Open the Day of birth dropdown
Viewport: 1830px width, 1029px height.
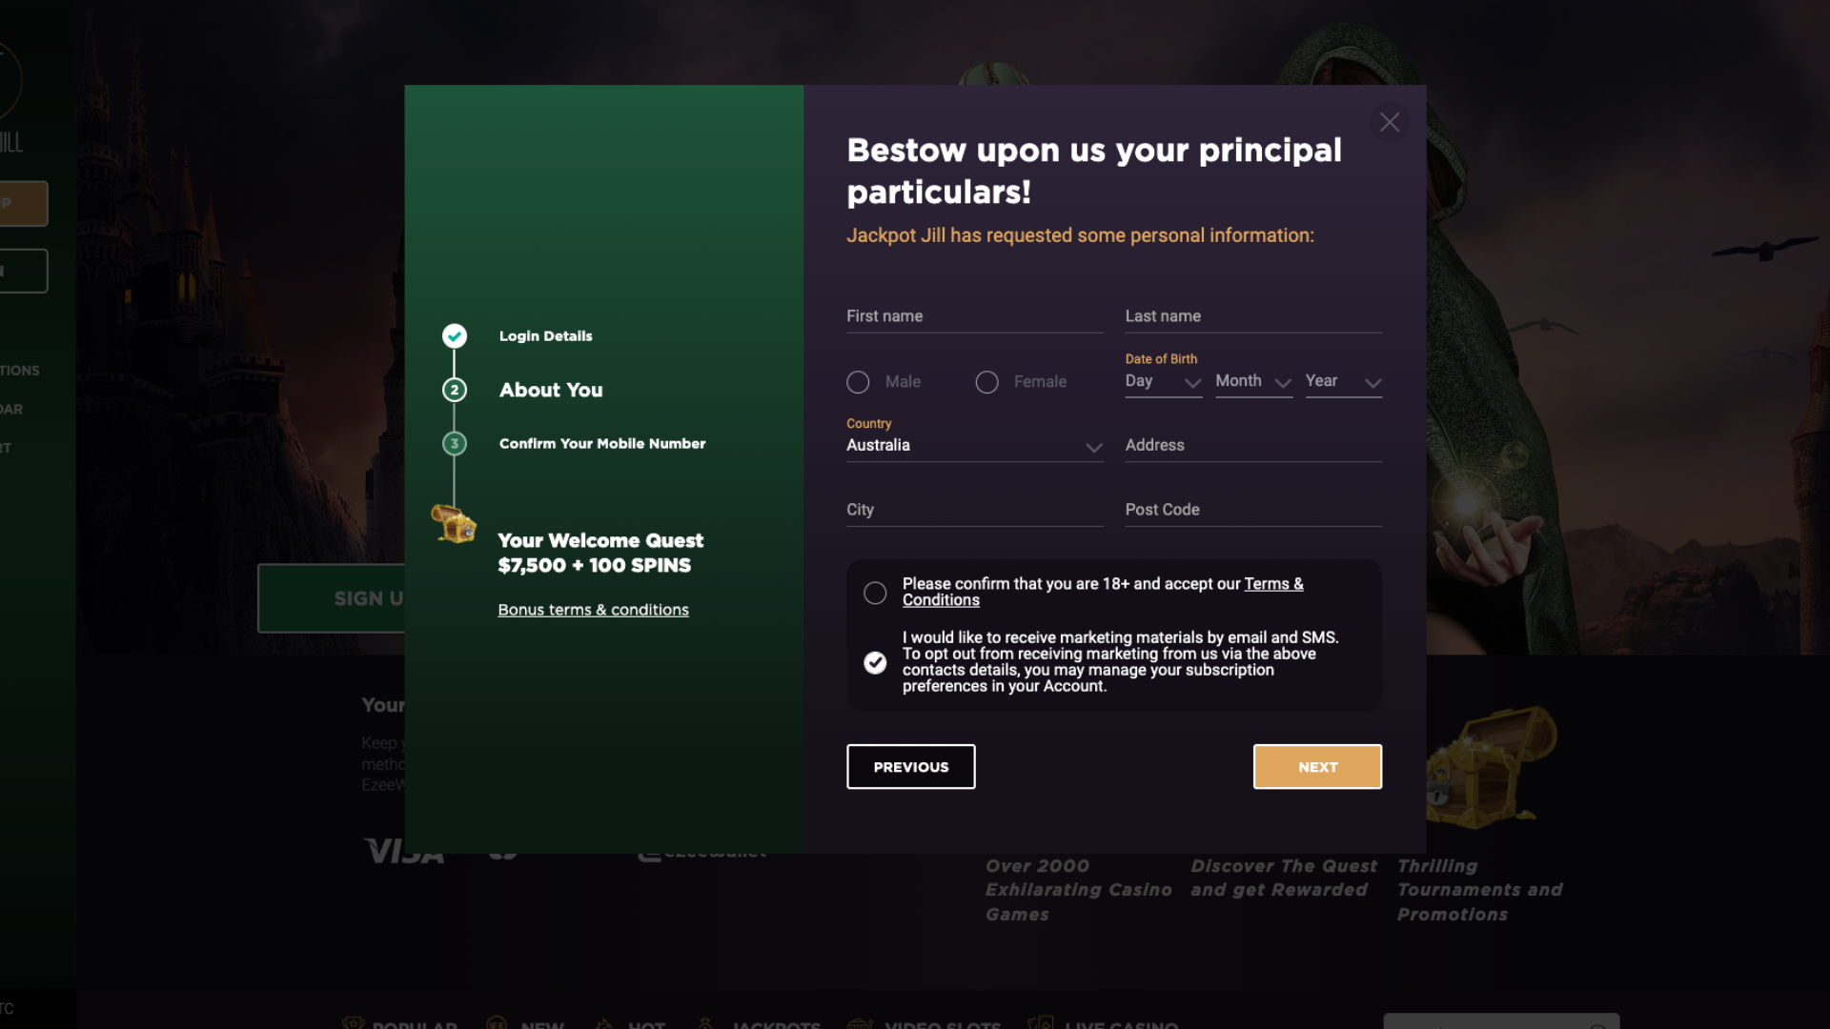(x=1163, y=381)
